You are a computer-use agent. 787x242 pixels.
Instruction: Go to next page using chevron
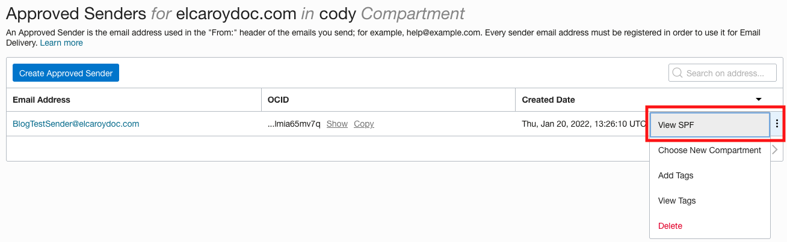tap(774, 150)
